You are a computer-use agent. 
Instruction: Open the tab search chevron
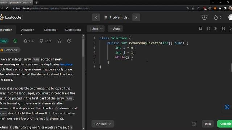coord(213,3)
